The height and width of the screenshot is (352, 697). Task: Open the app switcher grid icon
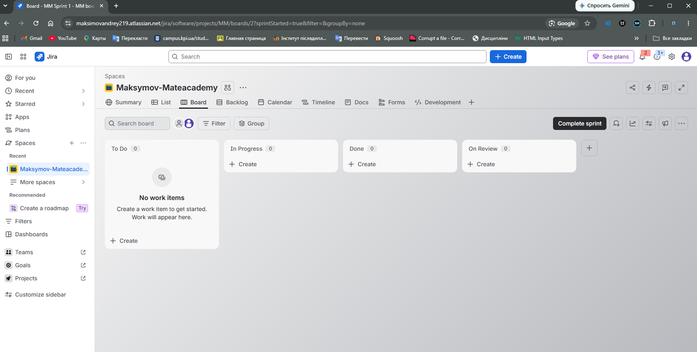point(23,57)
